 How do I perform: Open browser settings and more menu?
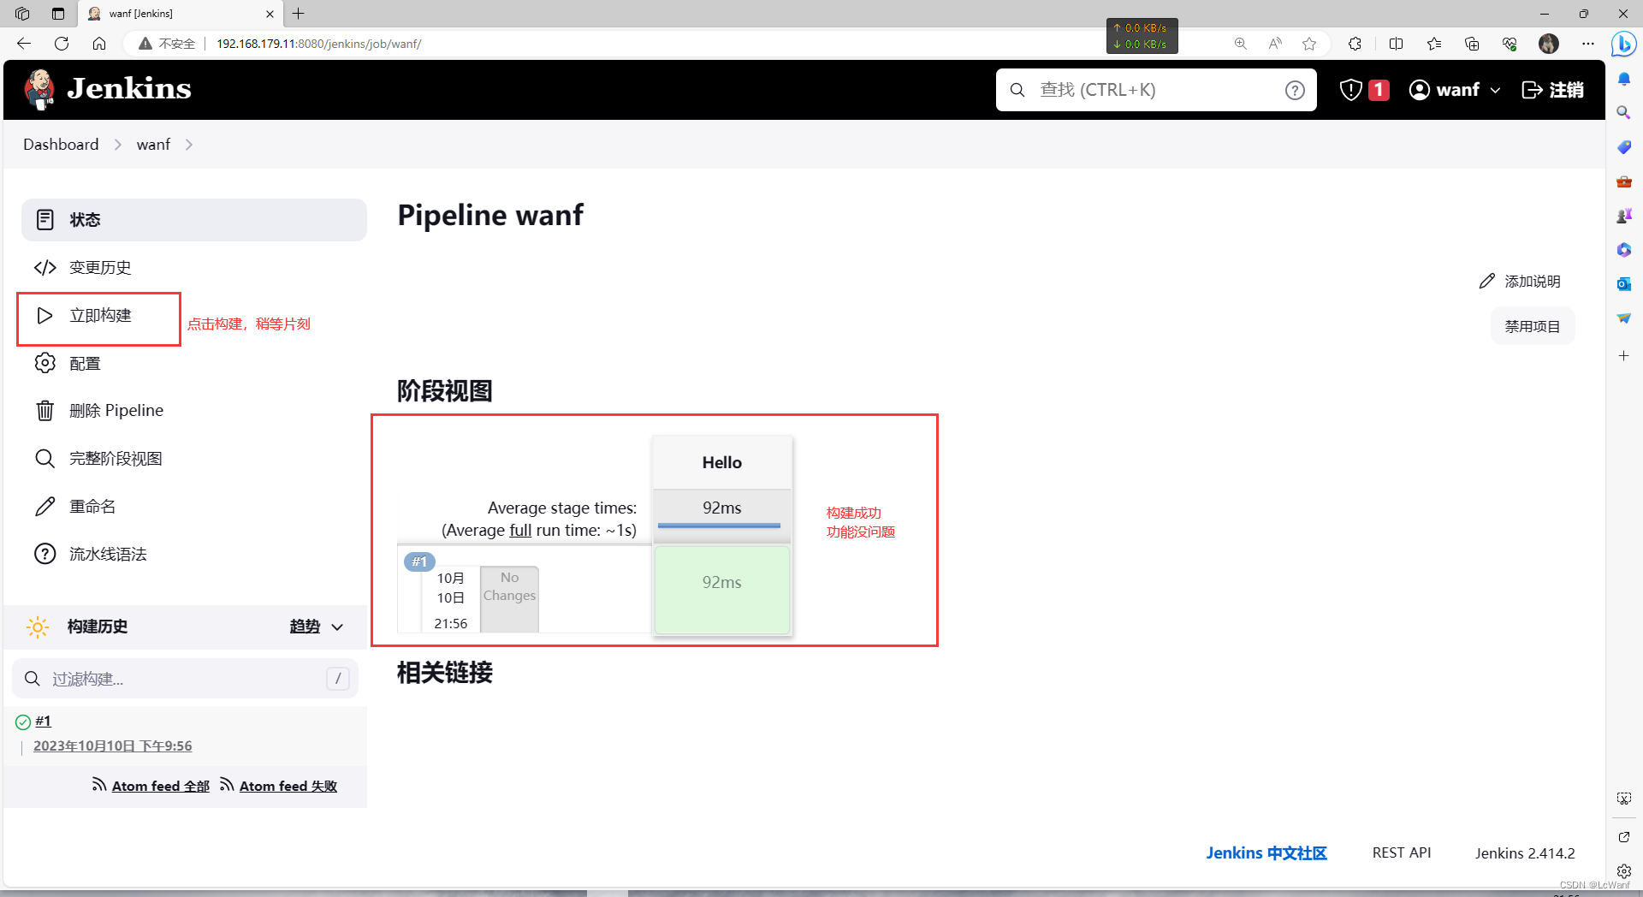click(1588, 44)
